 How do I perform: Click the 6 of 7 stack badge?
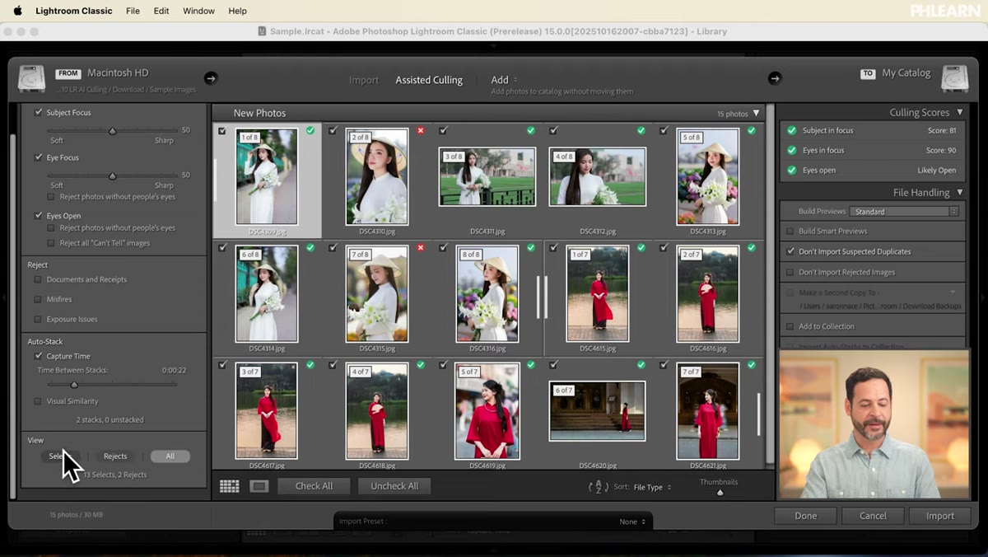tap(564, 391)
